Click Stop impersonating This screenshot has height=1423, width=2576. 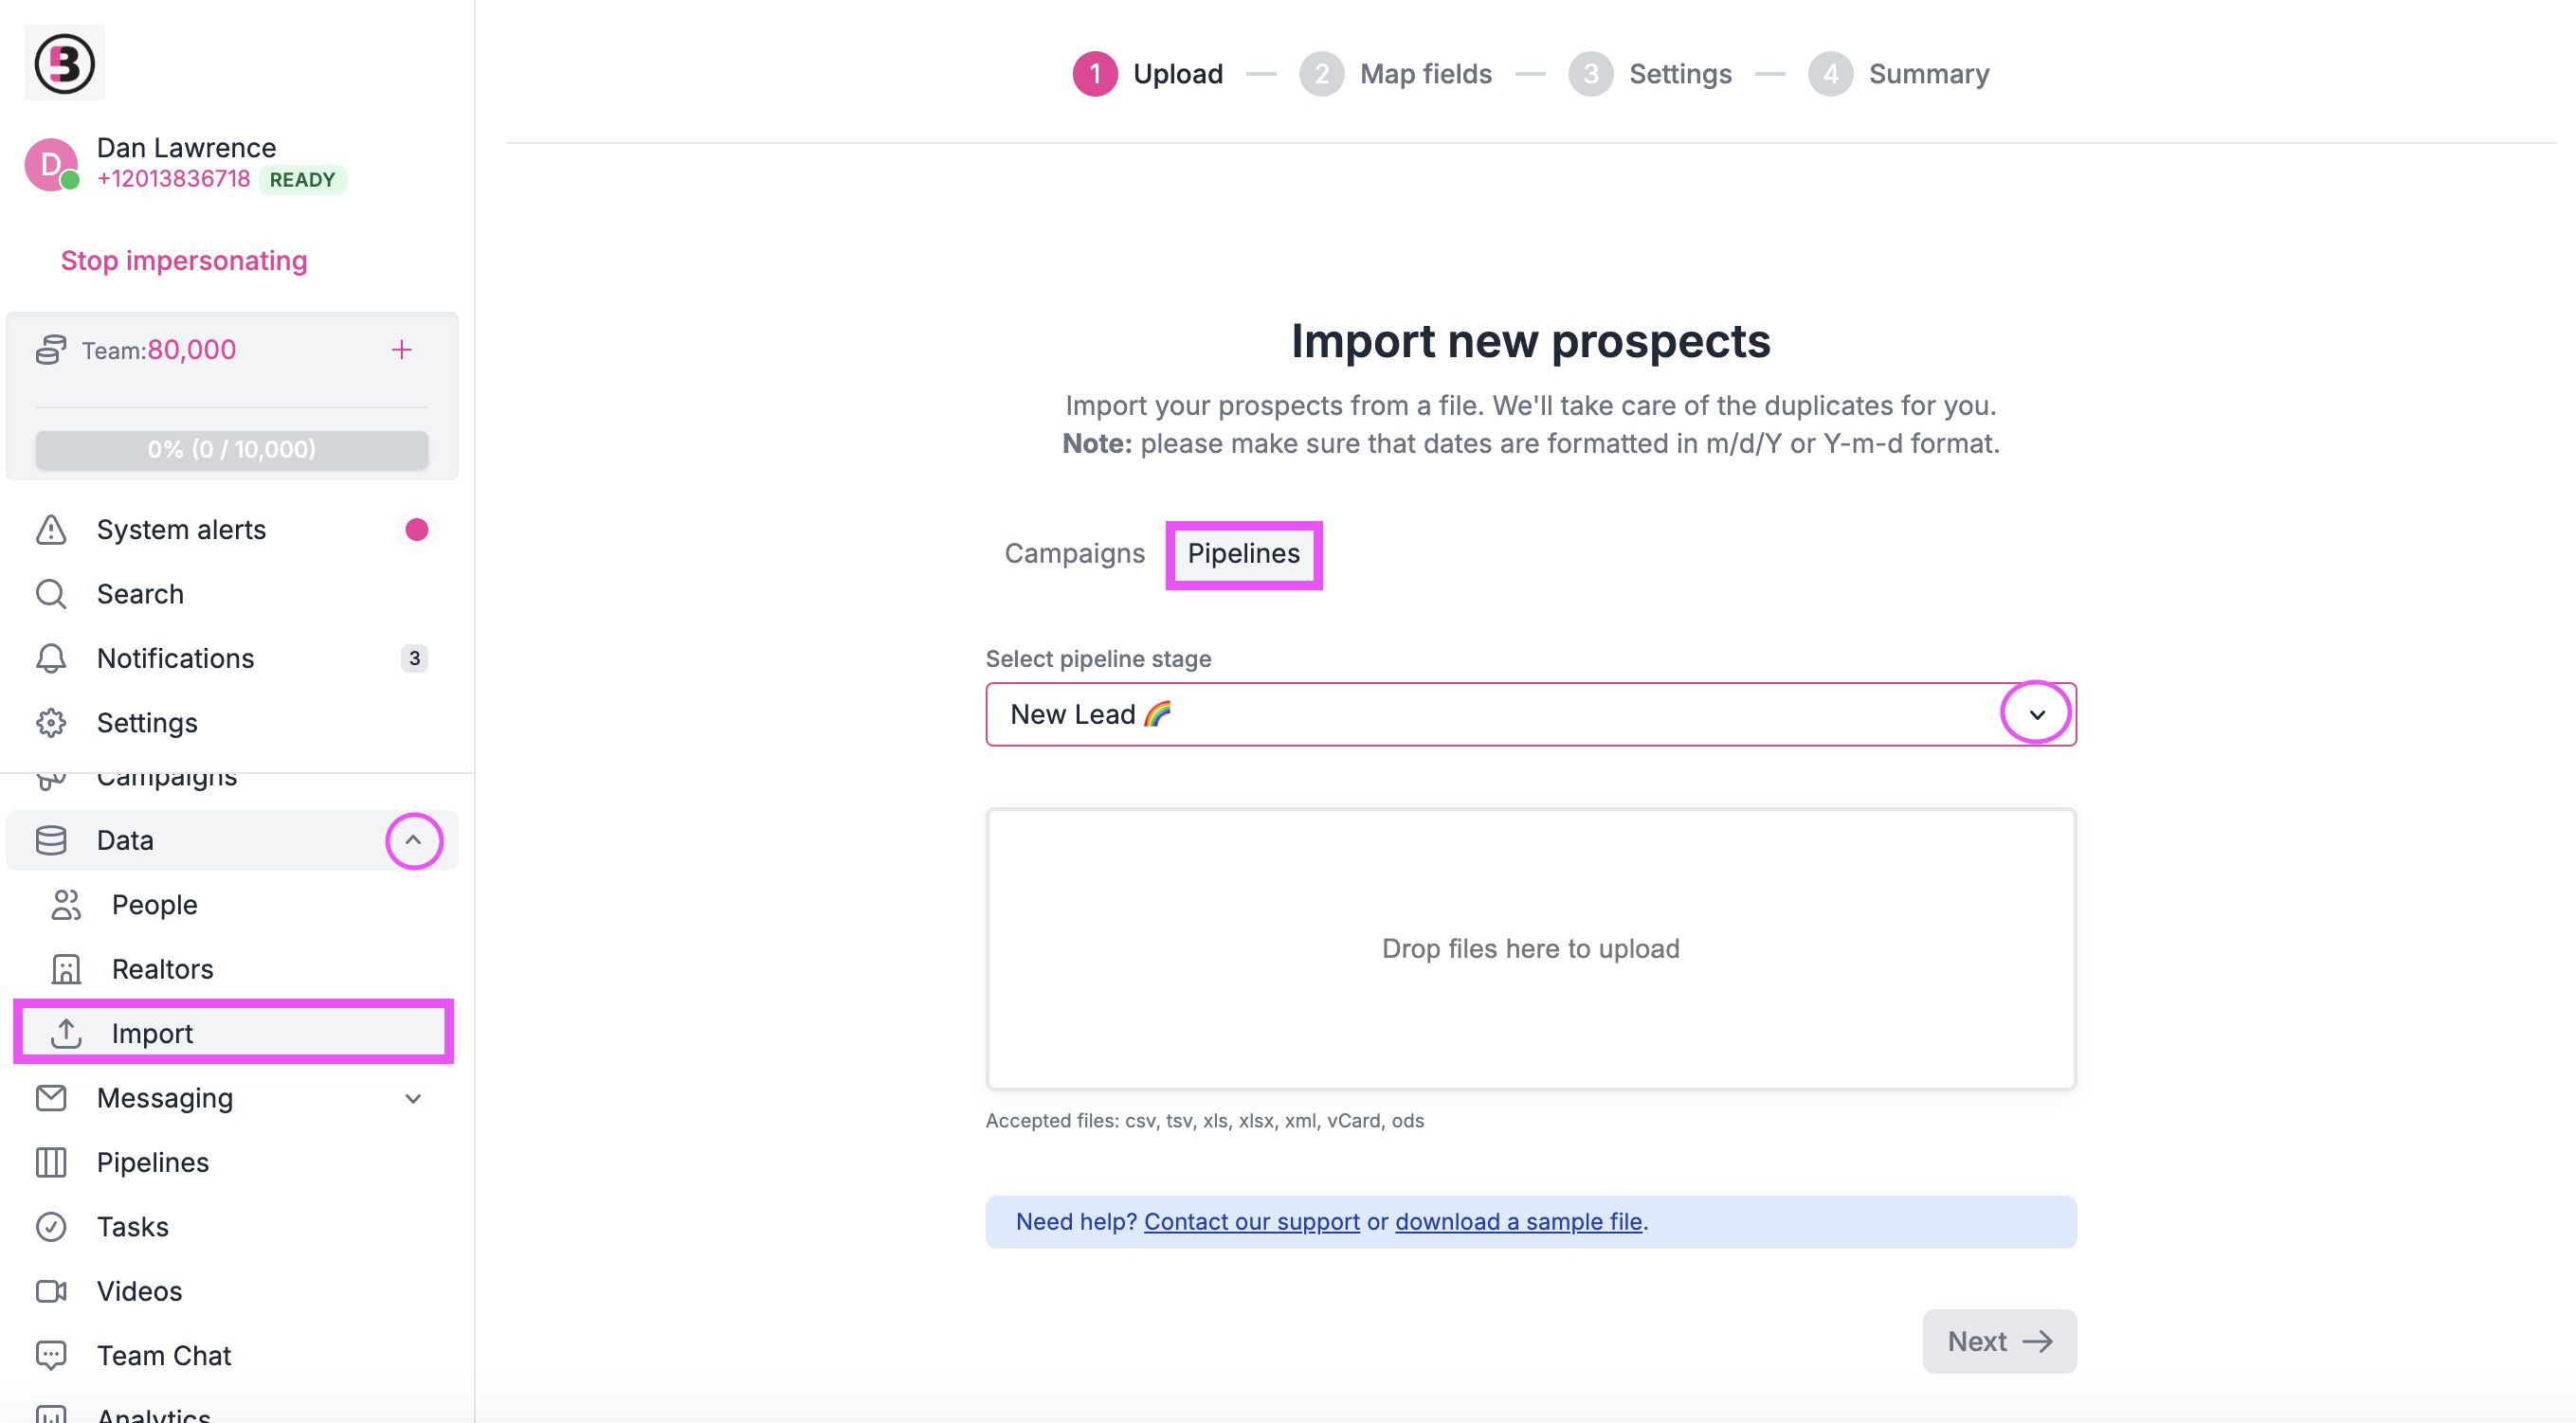[184, 260]
